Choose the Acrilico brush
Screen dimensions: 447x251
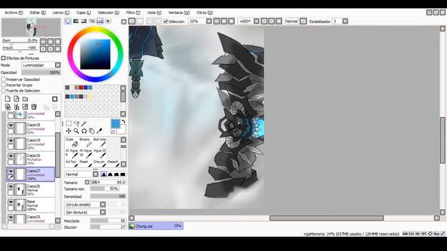click(71, 163)
